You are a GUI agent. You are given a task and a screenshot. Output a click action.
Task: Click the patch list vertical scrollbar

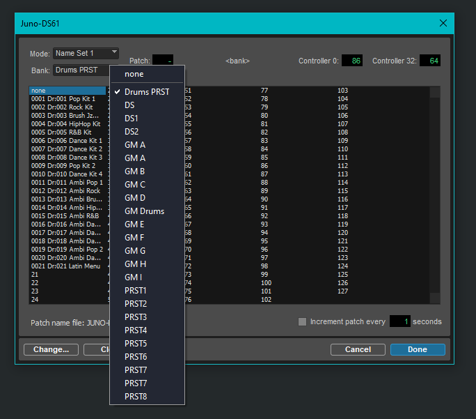click(434, 195)
